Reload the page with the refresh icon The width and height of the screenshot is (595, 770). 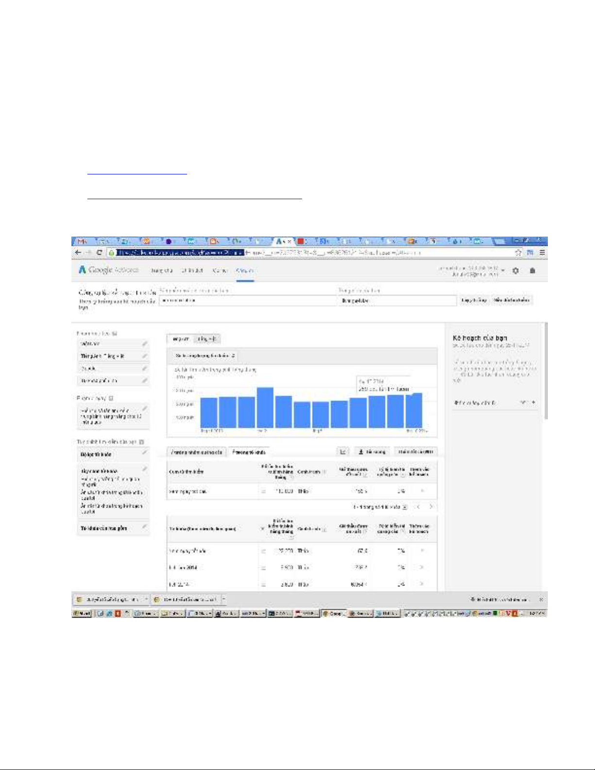tap(100, 253)
